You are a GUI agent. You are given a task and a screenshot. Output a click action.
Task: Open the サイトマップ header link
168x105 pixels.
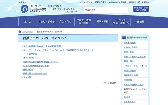(86, 2)
